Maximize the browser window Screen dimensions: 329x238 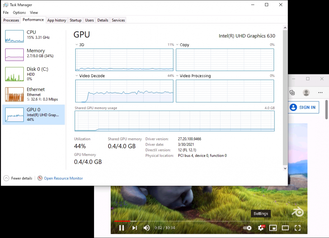coord(308,79)
